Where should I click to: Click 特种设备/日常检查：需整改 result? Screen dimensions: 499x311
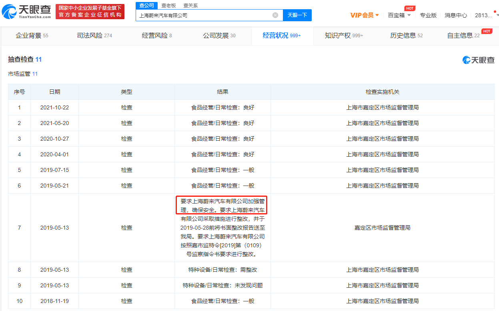(222, 270)
